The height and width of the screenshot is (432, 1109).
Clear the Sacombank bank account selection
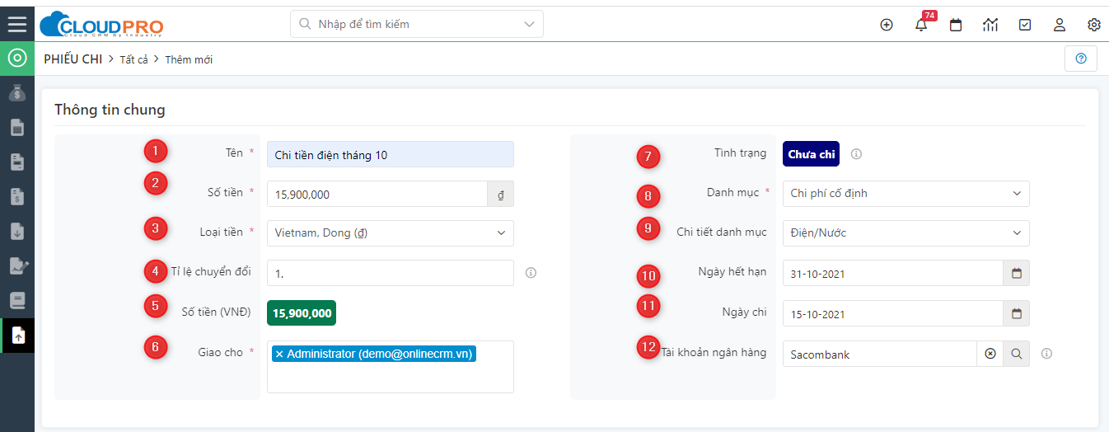click(x=990, y=354)
